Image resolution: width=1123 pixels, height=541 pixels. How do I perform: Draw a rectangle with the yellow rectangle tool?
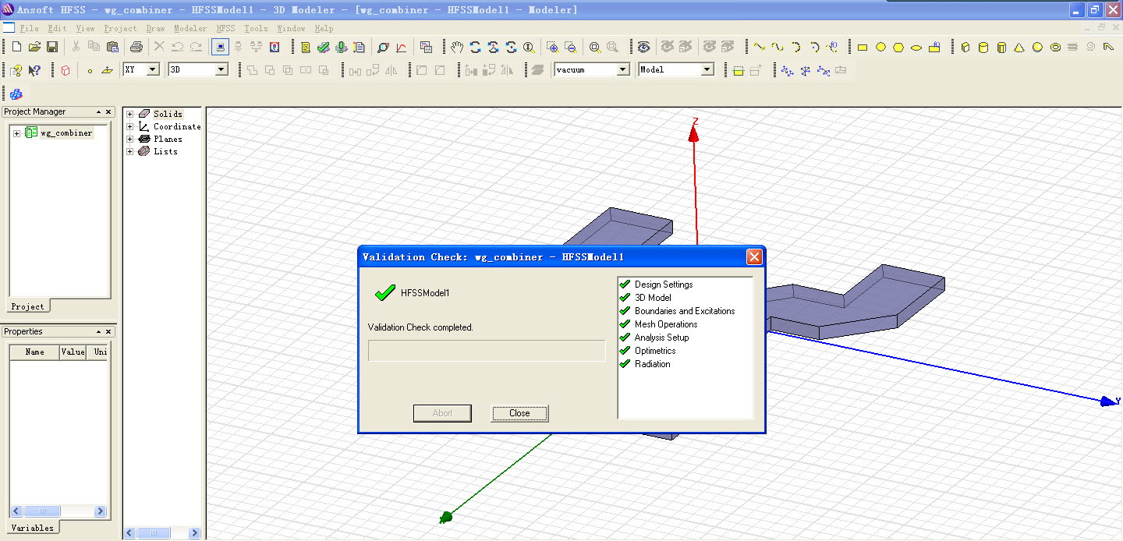tap(863, 47)
